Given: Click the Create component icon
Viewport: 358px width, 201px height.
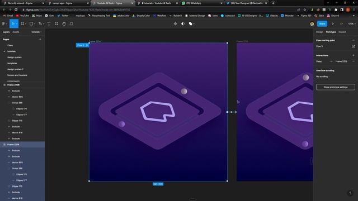Looking at the screenshot, I should (x=175, y=23).
